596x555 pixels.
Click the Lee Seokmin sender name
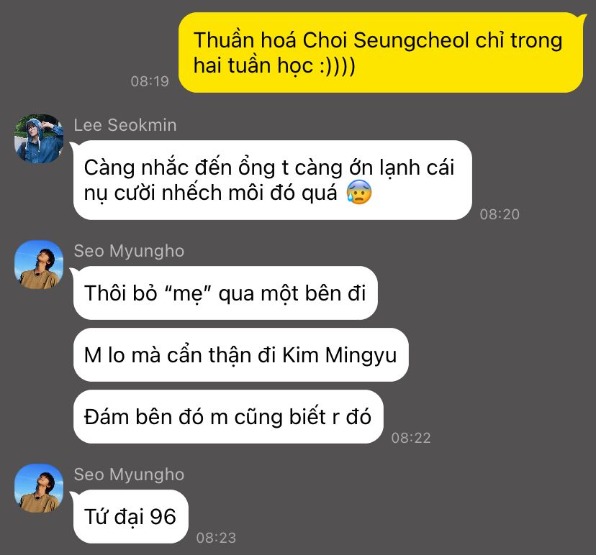(x=125, y=125)
